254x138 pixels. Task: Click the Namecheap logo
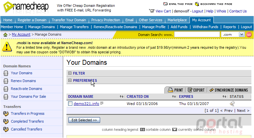[26, 7]
